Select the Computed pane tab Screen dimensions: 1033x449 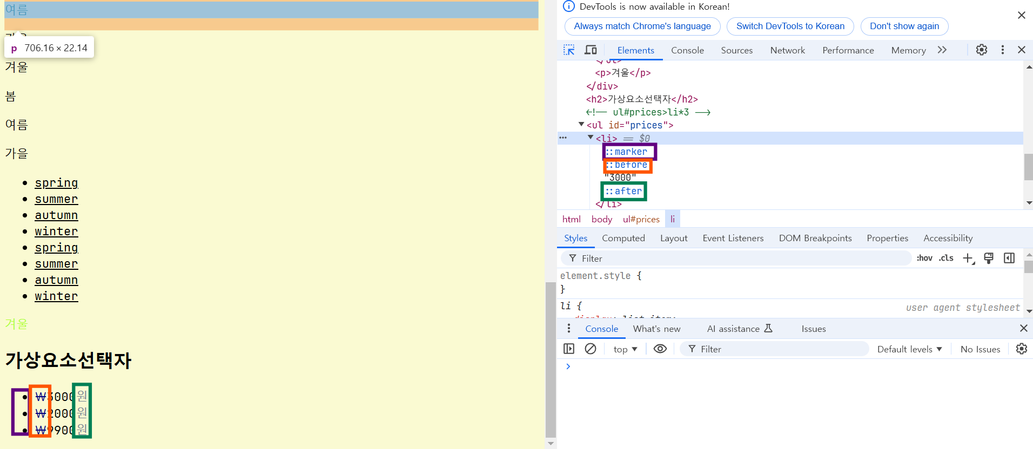click(623, 238)
